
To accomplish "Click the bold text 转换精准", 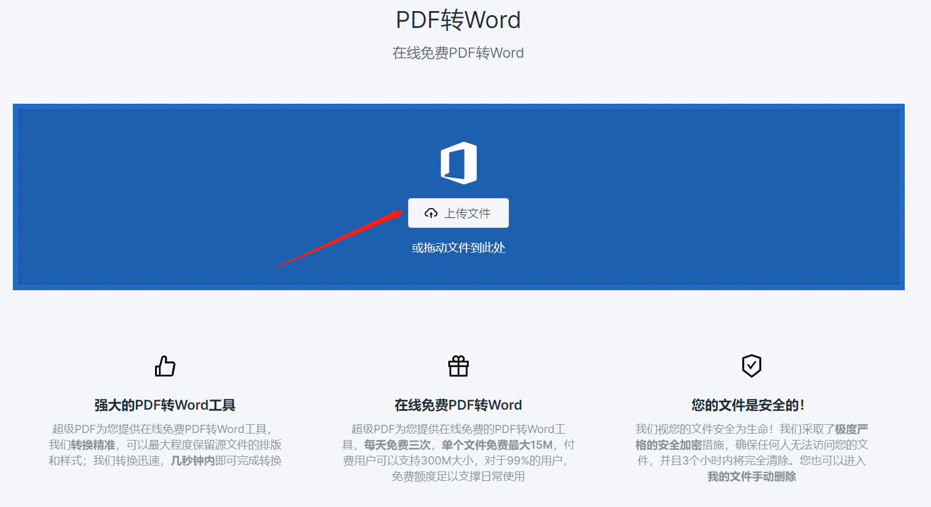I will pyautogui.click(x=93, y=445).
